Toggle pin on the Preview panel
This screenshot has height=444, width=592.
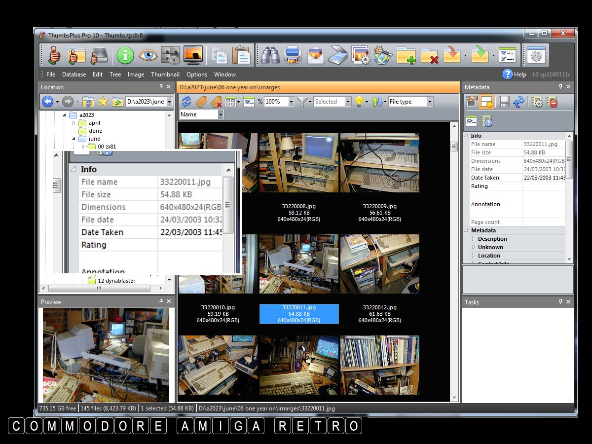[x=161, y=301]
